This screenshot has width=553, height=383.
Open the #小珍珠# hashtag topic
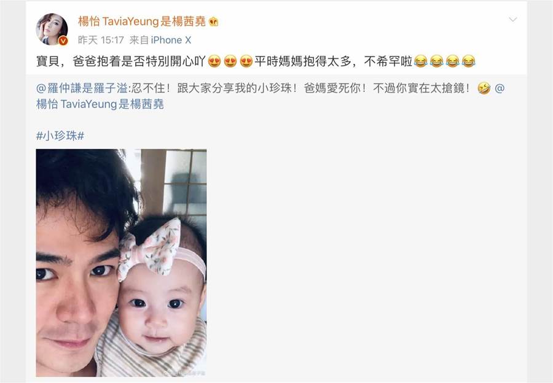(x=60, y=136)
